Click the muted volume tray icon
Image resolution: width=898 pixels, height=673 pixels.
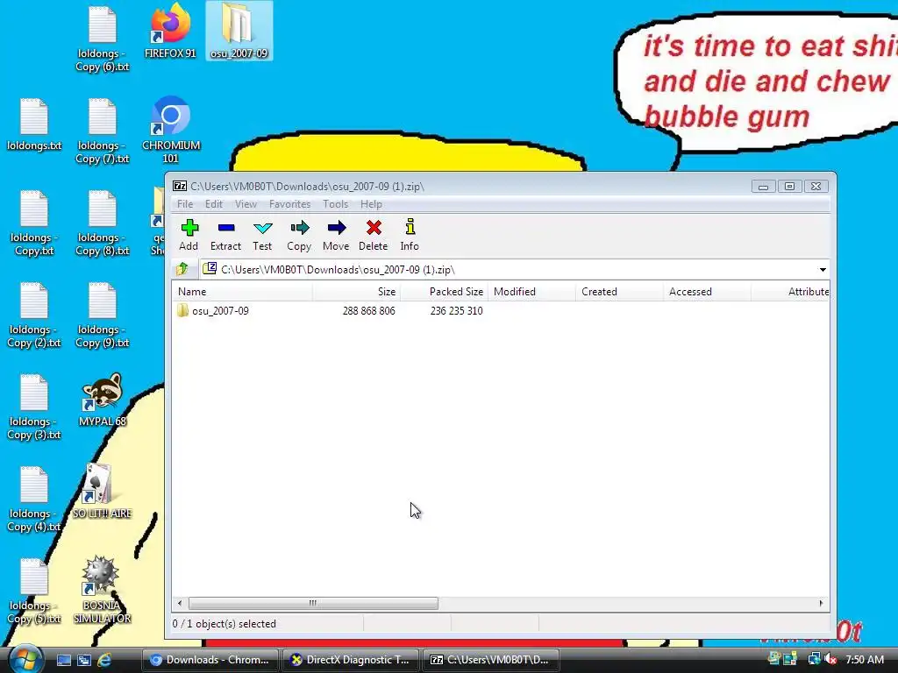pyautogui.click(x=831, y=660)
